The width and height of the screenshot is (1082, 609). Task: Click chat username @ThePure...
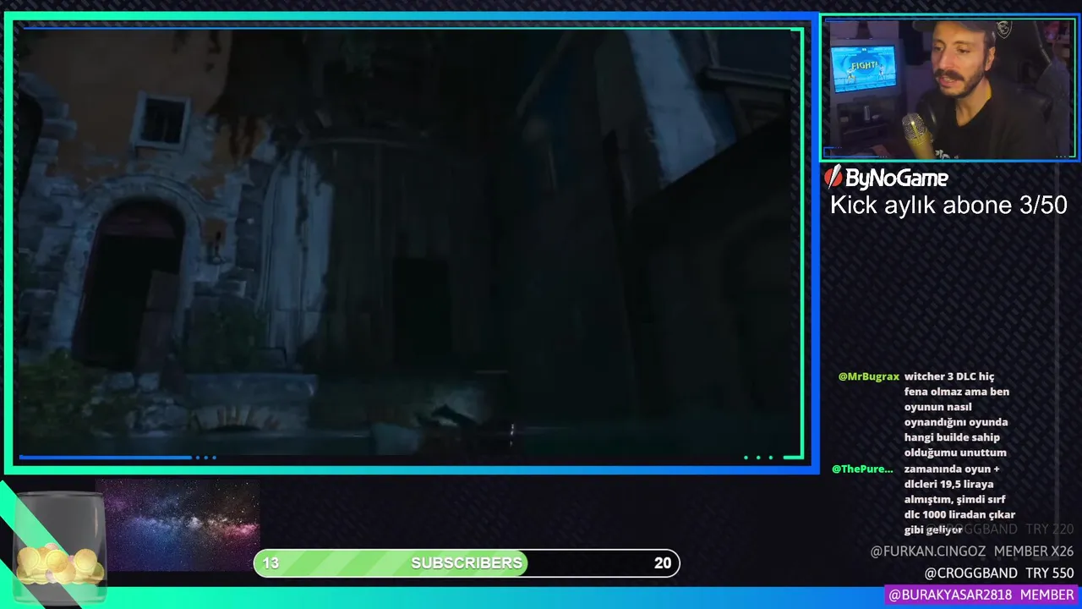point(862,469)
